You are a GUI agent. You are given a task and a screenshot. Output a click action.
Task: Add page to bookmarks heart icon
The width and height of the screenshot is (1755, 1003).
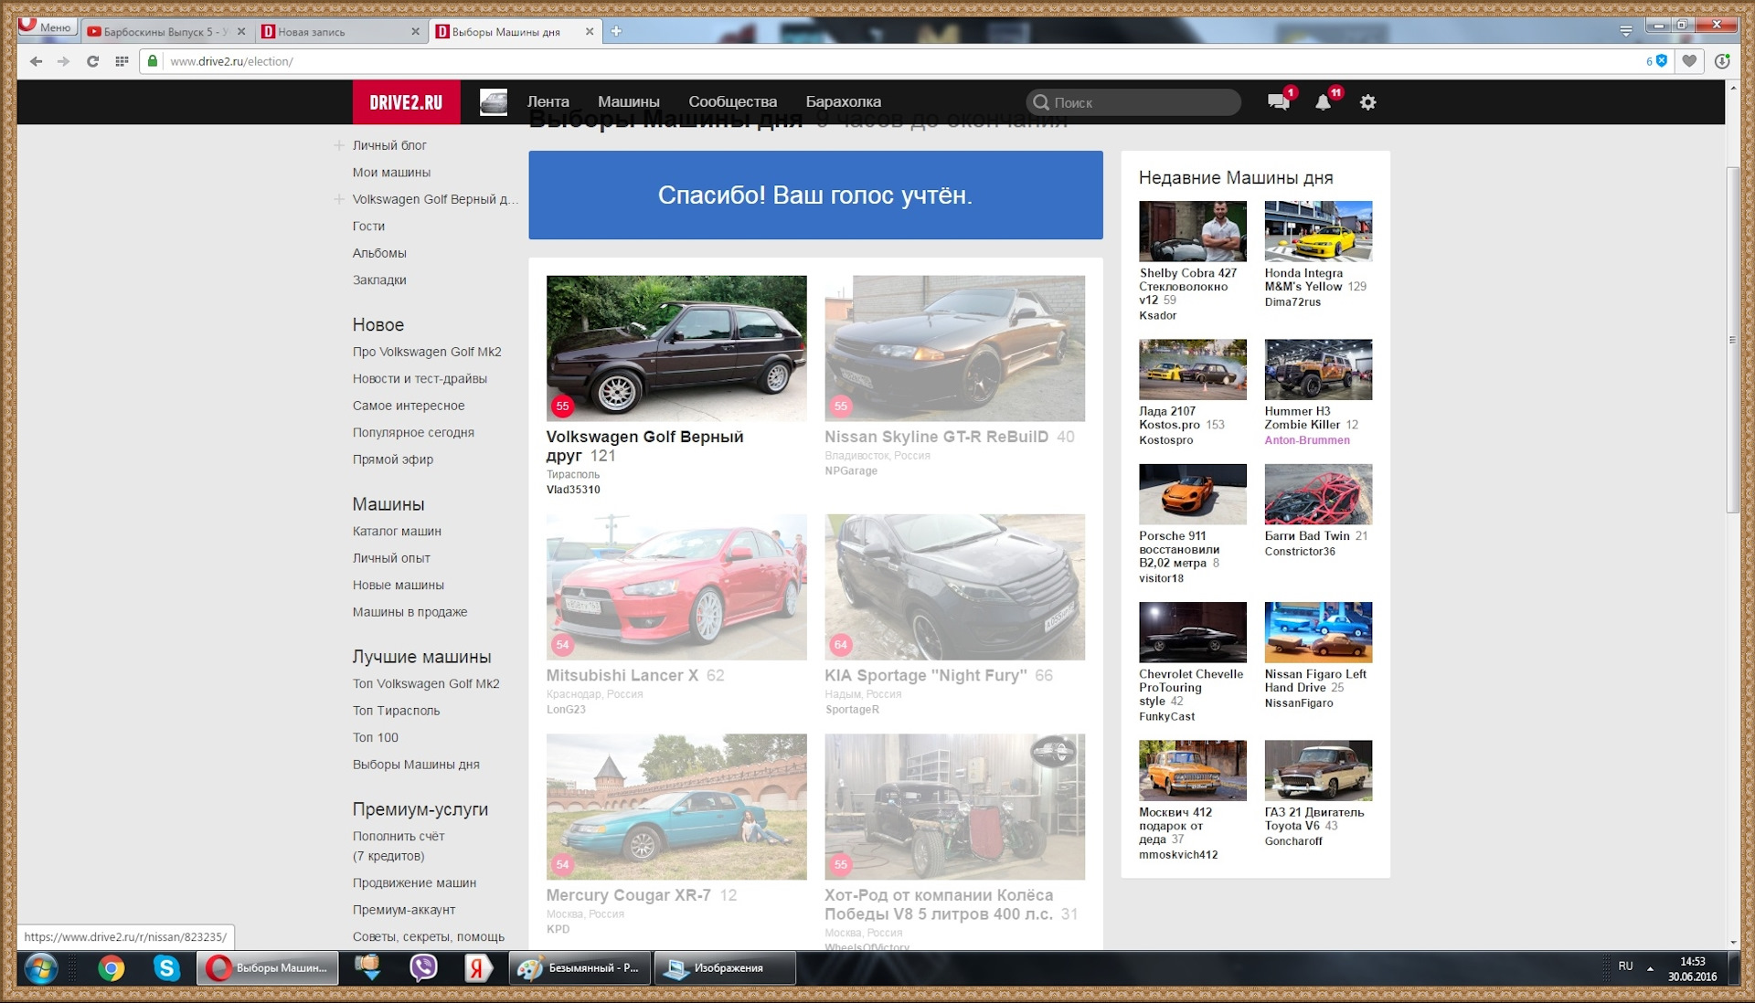(x=1689, y=61)
